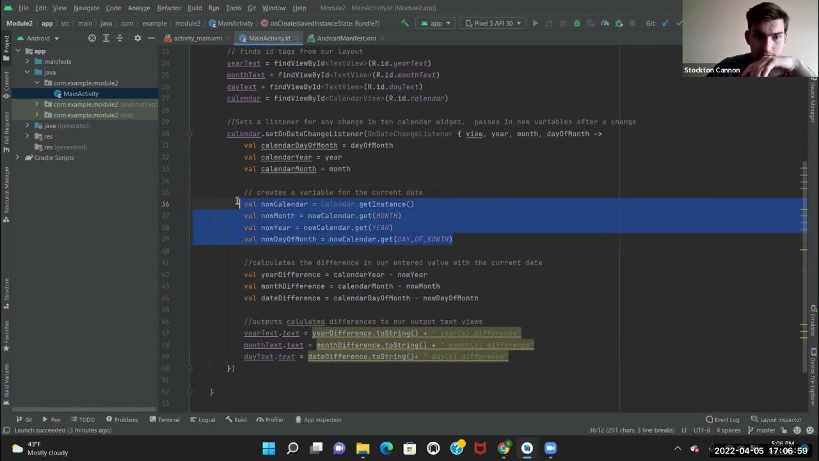
Task: Select MainActivity in project tree
Action: coord(81,94)
